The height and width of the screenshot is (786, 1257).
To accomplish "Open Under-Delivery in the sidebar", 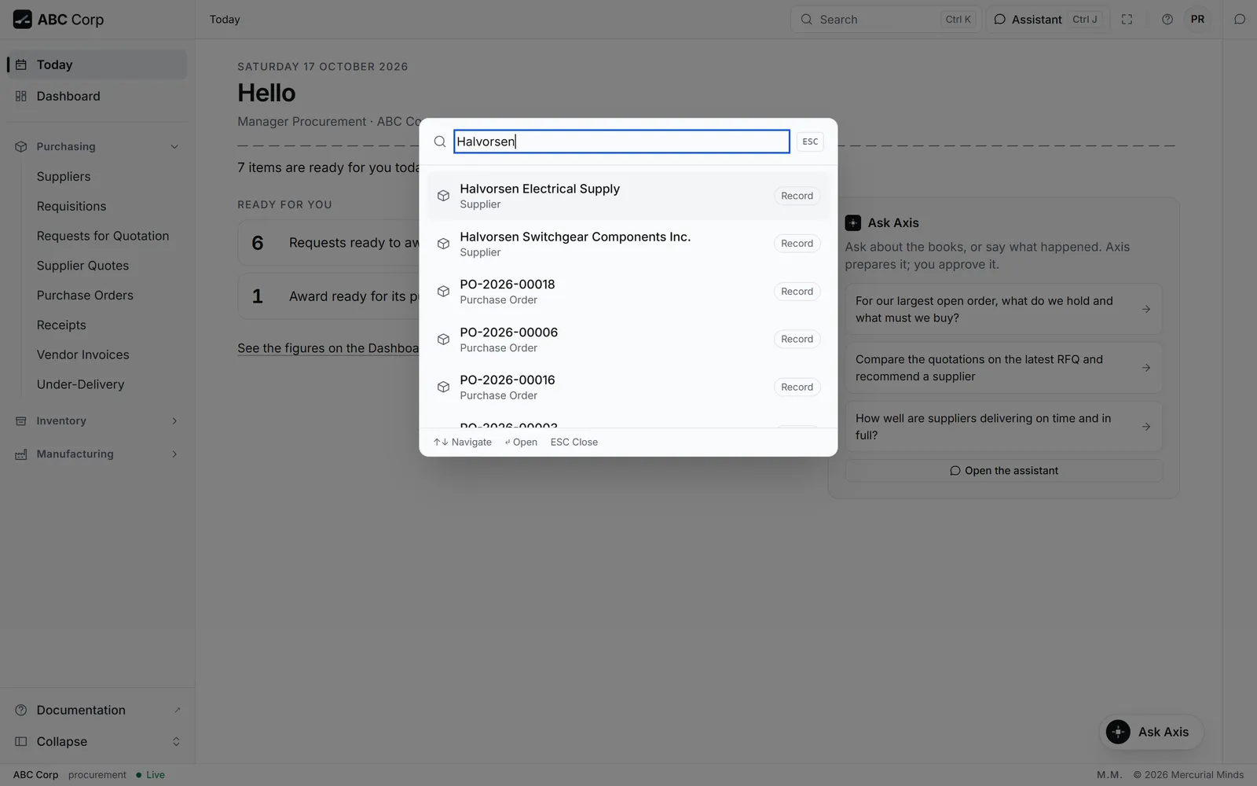I will (x=80, y=384).
